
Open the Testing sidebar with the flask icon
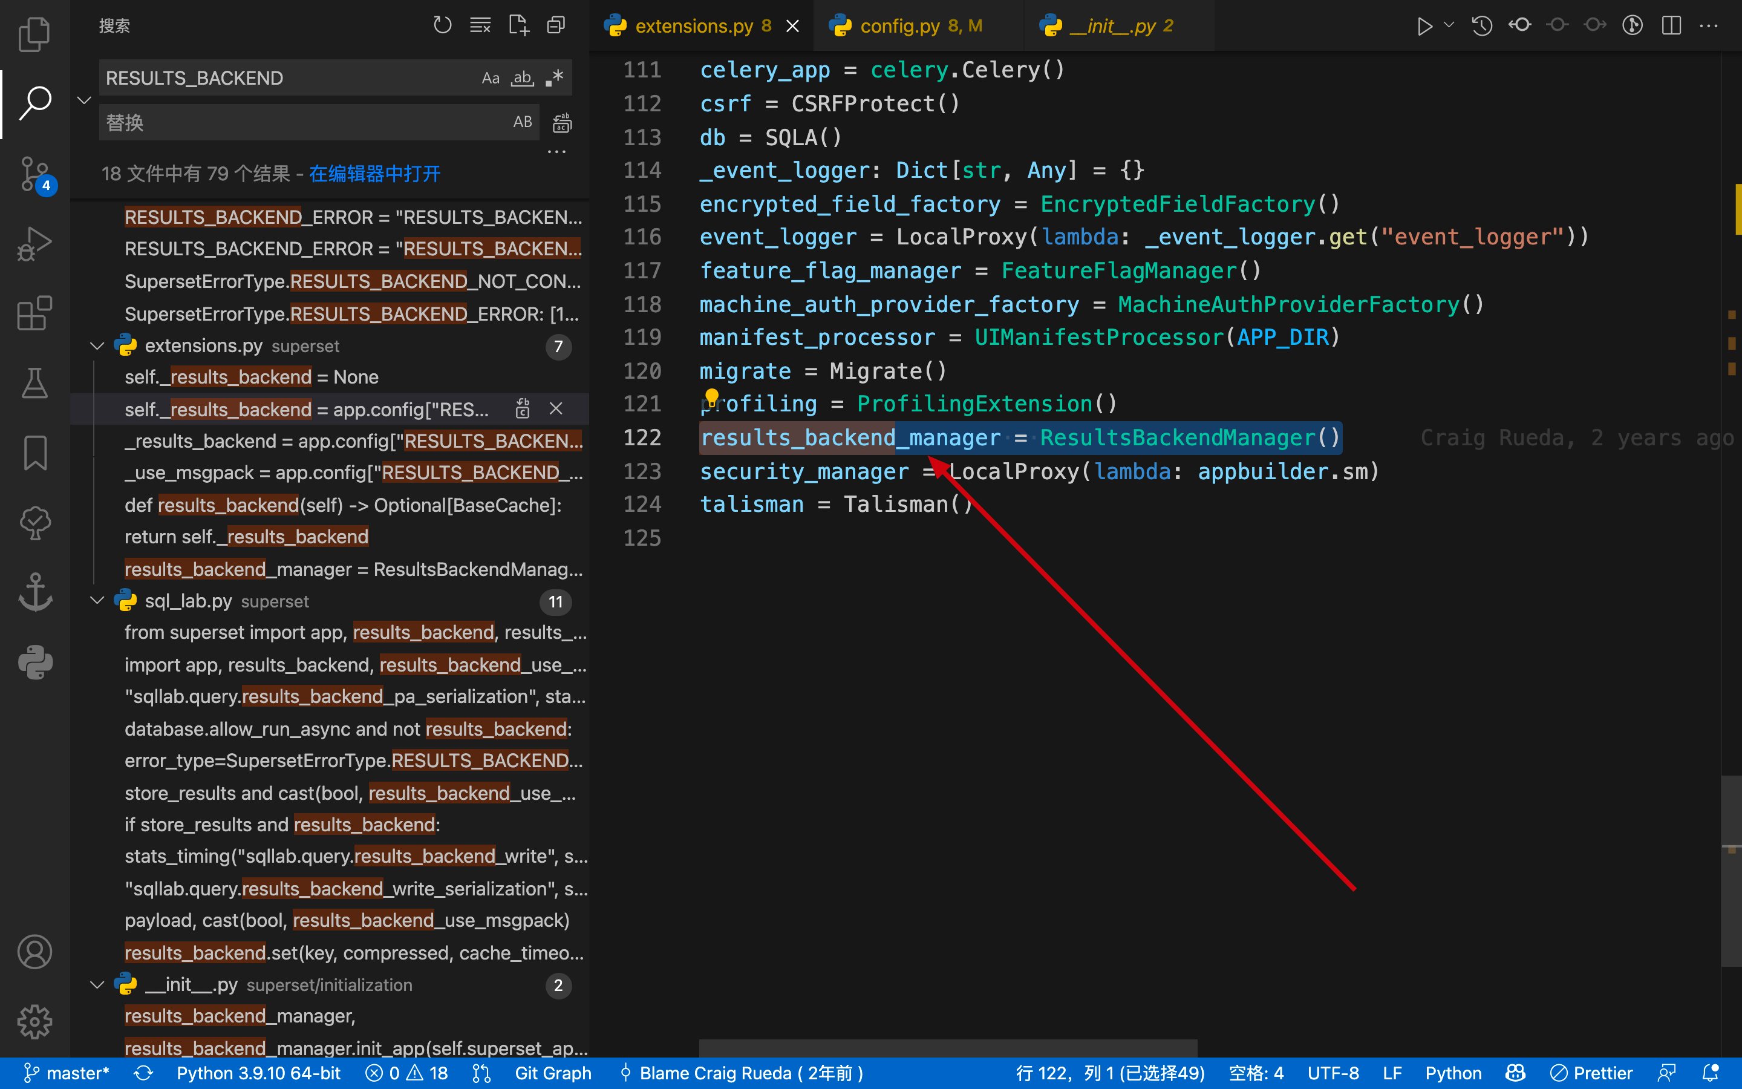pos(34,382)
